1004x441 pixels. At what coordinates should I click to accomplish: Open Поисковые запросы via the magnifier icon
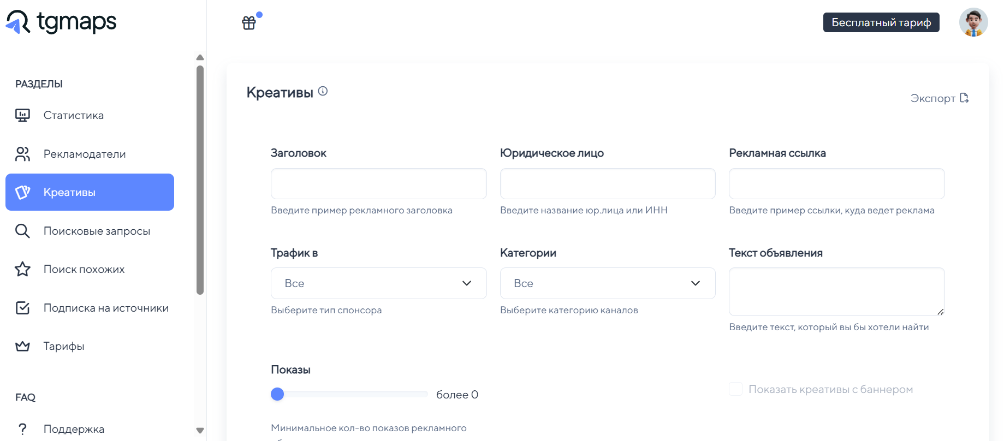coord(22,231)
